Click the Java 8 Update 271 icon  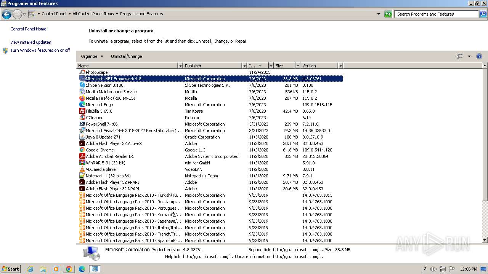point(82,137)
